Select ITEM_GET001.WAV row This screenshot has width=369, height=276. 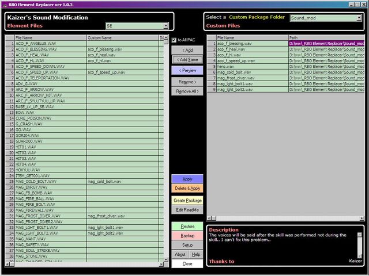pos(85,176)
